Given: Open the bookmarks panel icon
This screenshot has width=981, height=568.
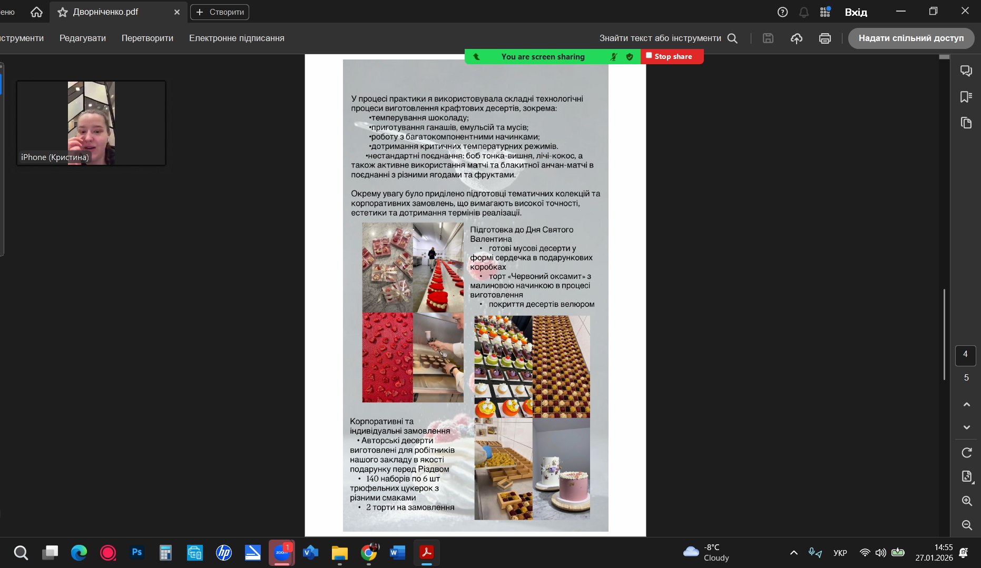Looking at the screenshot, I should tap(966, 97).
